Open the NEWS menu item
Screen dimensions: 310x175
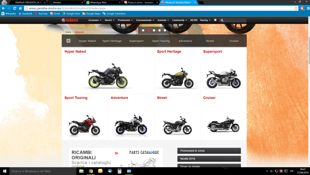[194, 20]
